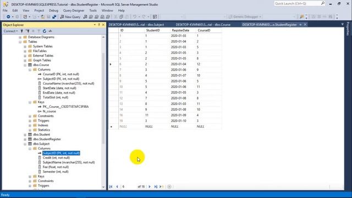Click the Quick Launch search magnifier icon
The width and height of the screenshot is (352, 198).
click(x=323, y=3)
